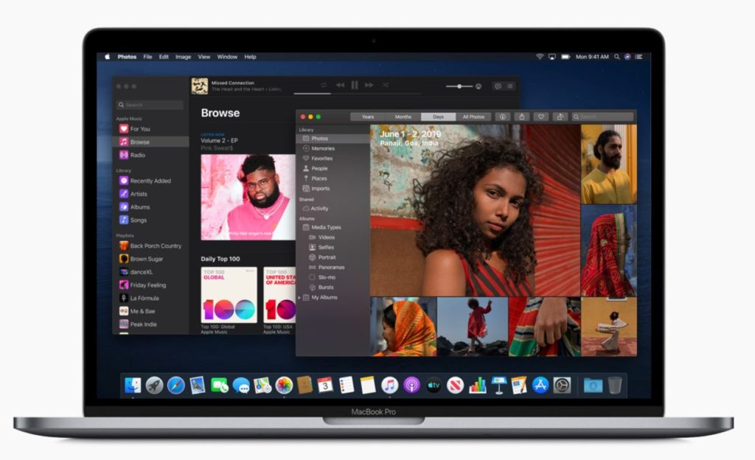Pause the currently playing song

pyautogui.click(x=354, y=85)
